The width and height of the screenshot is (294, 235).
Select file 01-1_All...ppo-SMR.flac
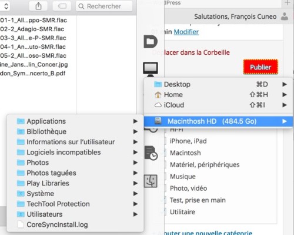(x=34, y=20)
